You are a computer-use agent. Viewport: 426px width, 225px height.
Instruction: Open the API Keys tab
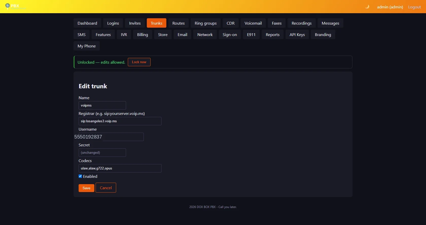(x=297, y=34)
